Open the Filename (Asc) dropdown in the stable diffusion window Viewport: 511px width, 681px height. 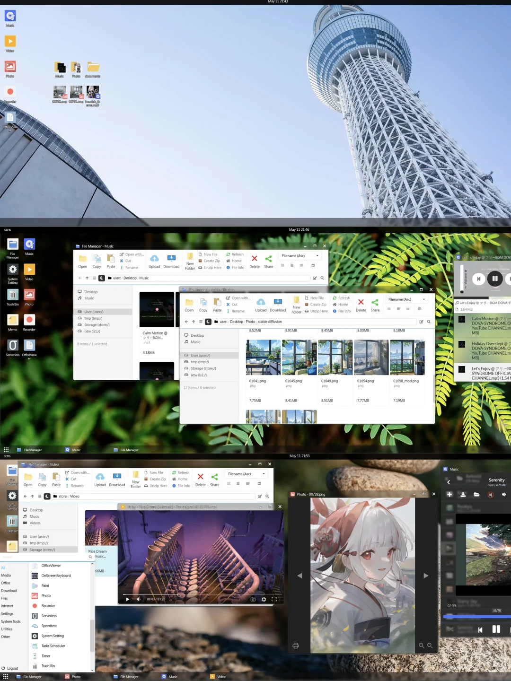click(407, 299)
